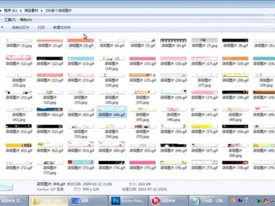Image resolution: width=275 pixels, height=206 pixels.
Task: Select the 店招图片 (1).jpg file thumbnail
Action: [19, 41]
